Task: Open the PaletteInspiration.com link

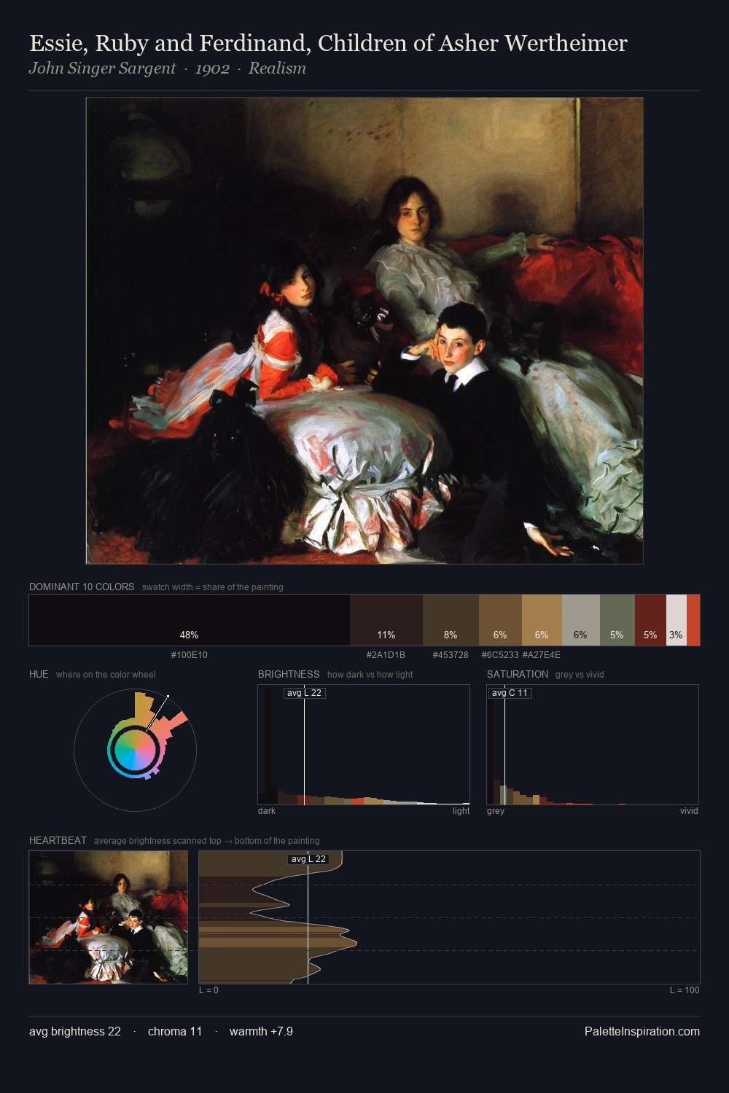Action: tap(642, 1032)
